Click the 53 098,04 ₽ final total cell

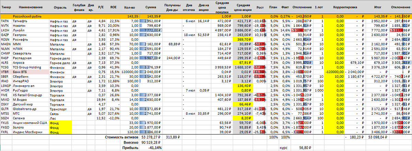(x=378, y=137)
